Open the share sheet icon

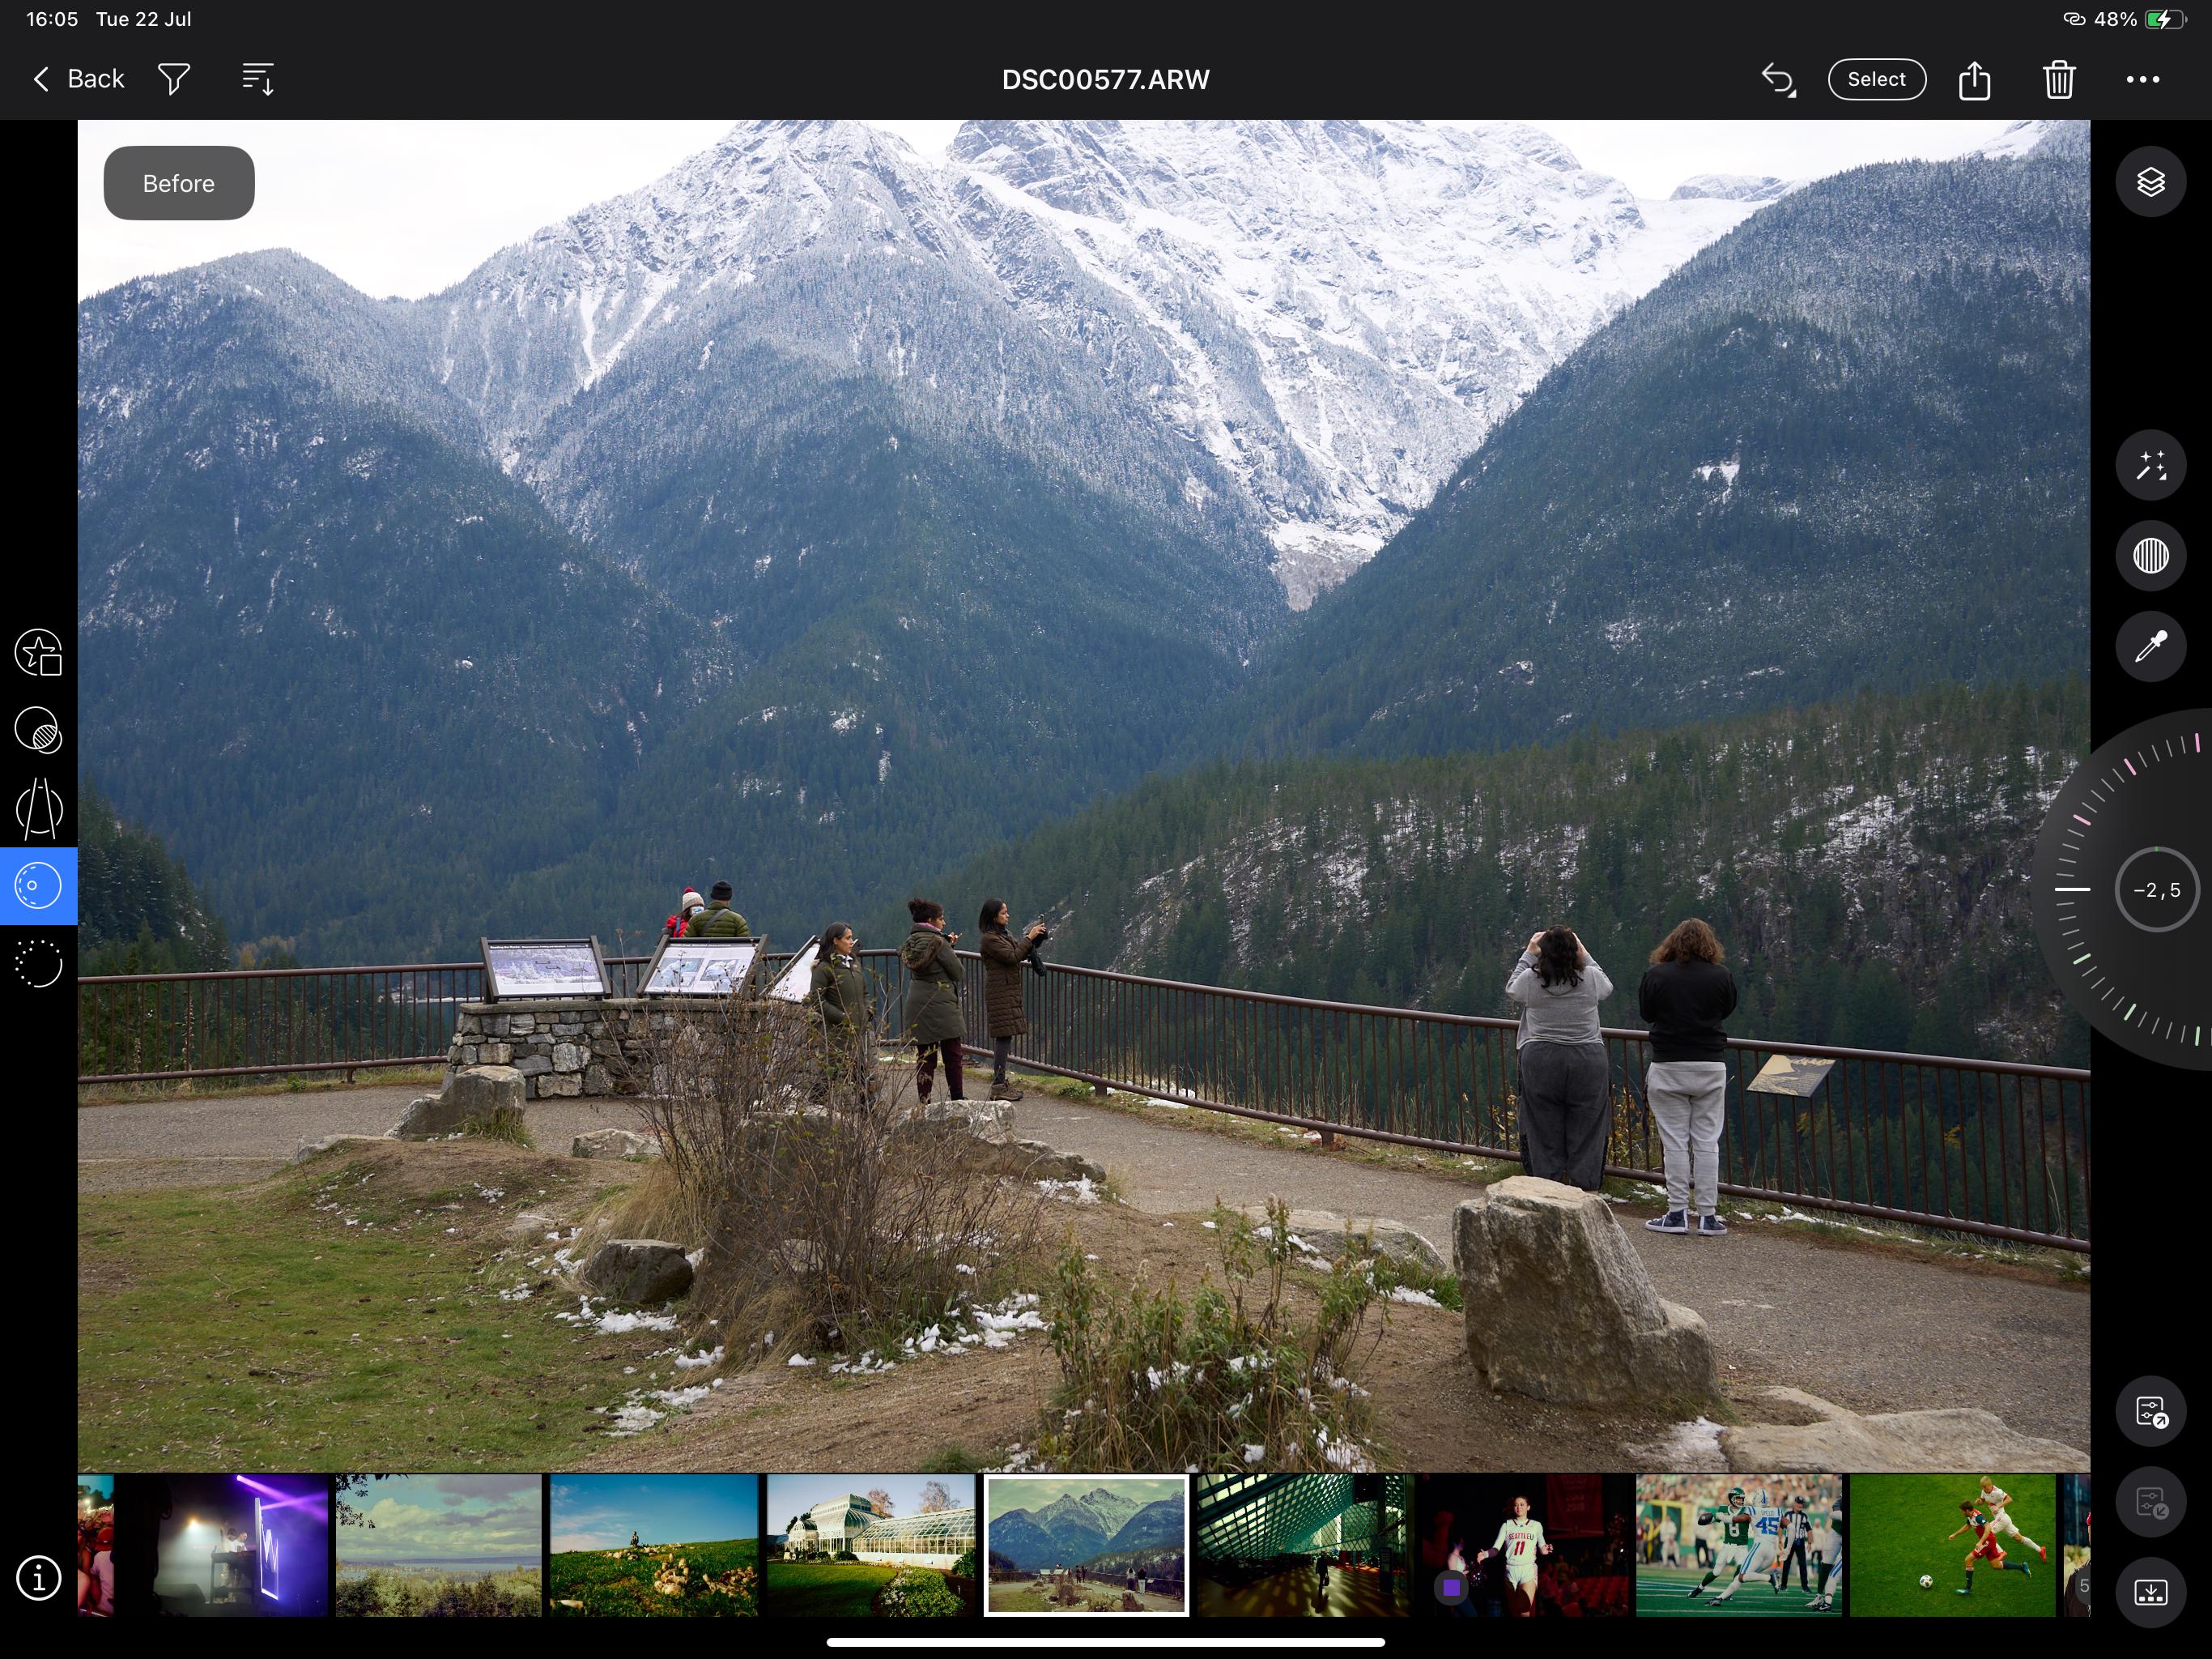(1974, 79)
